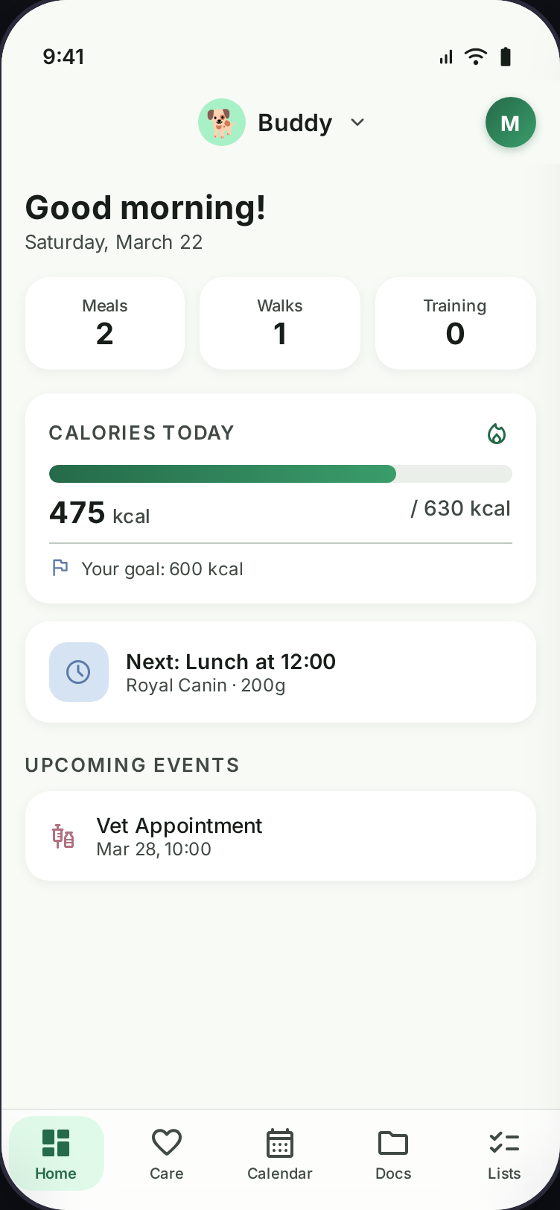Screen dimensions: 560x1210
Task: Tap Buddy's dog avatar picture
Action: coord(222,122)
